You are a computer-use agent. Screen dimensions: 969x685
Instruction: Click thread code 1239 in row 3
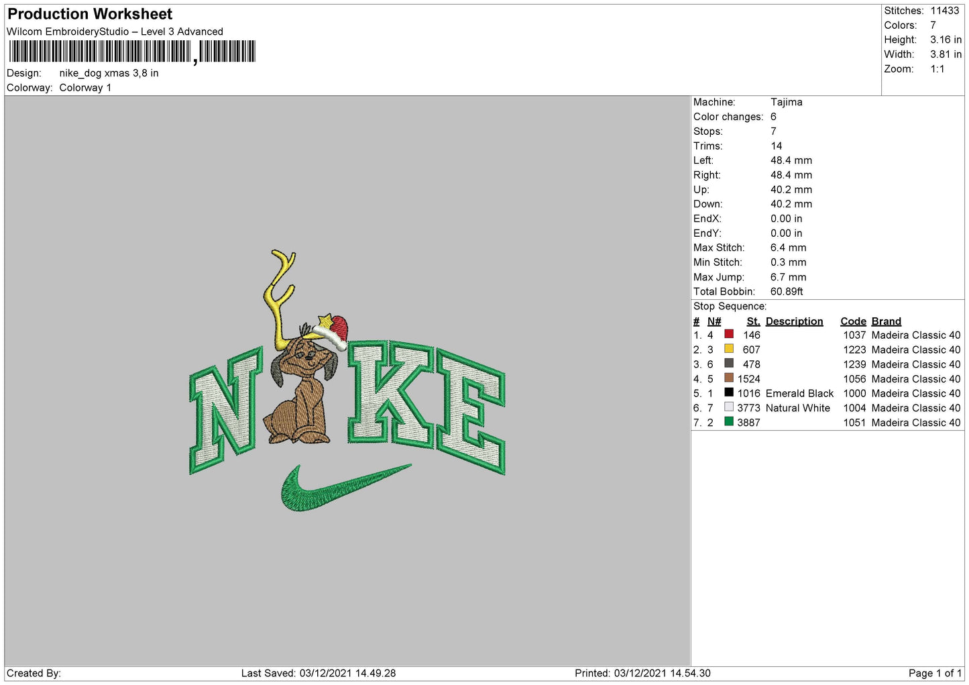(x=854, y=364)
